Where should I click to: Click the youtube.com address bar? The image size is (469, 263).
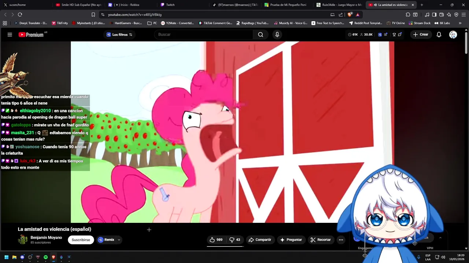[x=216, y=15]
